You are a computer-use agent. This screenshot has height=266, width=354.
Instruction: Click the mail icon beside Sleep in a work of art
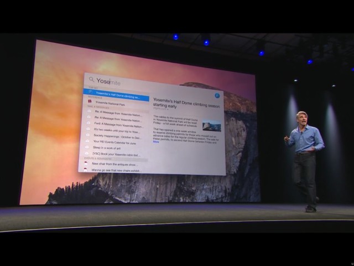87,147
